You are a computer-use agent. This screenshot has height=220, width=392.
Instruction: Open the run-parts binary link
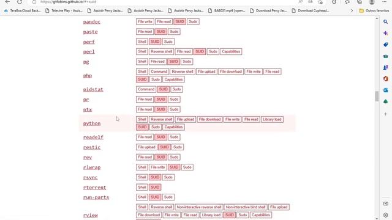point(96,197)
